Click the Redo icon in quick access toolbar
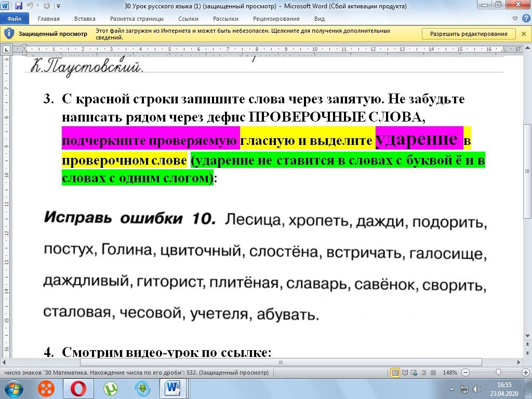The image size is (532, 399). pos(47,6)
